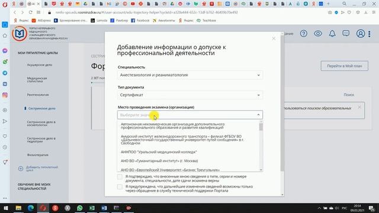Click browser tab search magnifier icon
Image resolution: width=379 pixels, height=213 pixels.
tap(345, 4)
